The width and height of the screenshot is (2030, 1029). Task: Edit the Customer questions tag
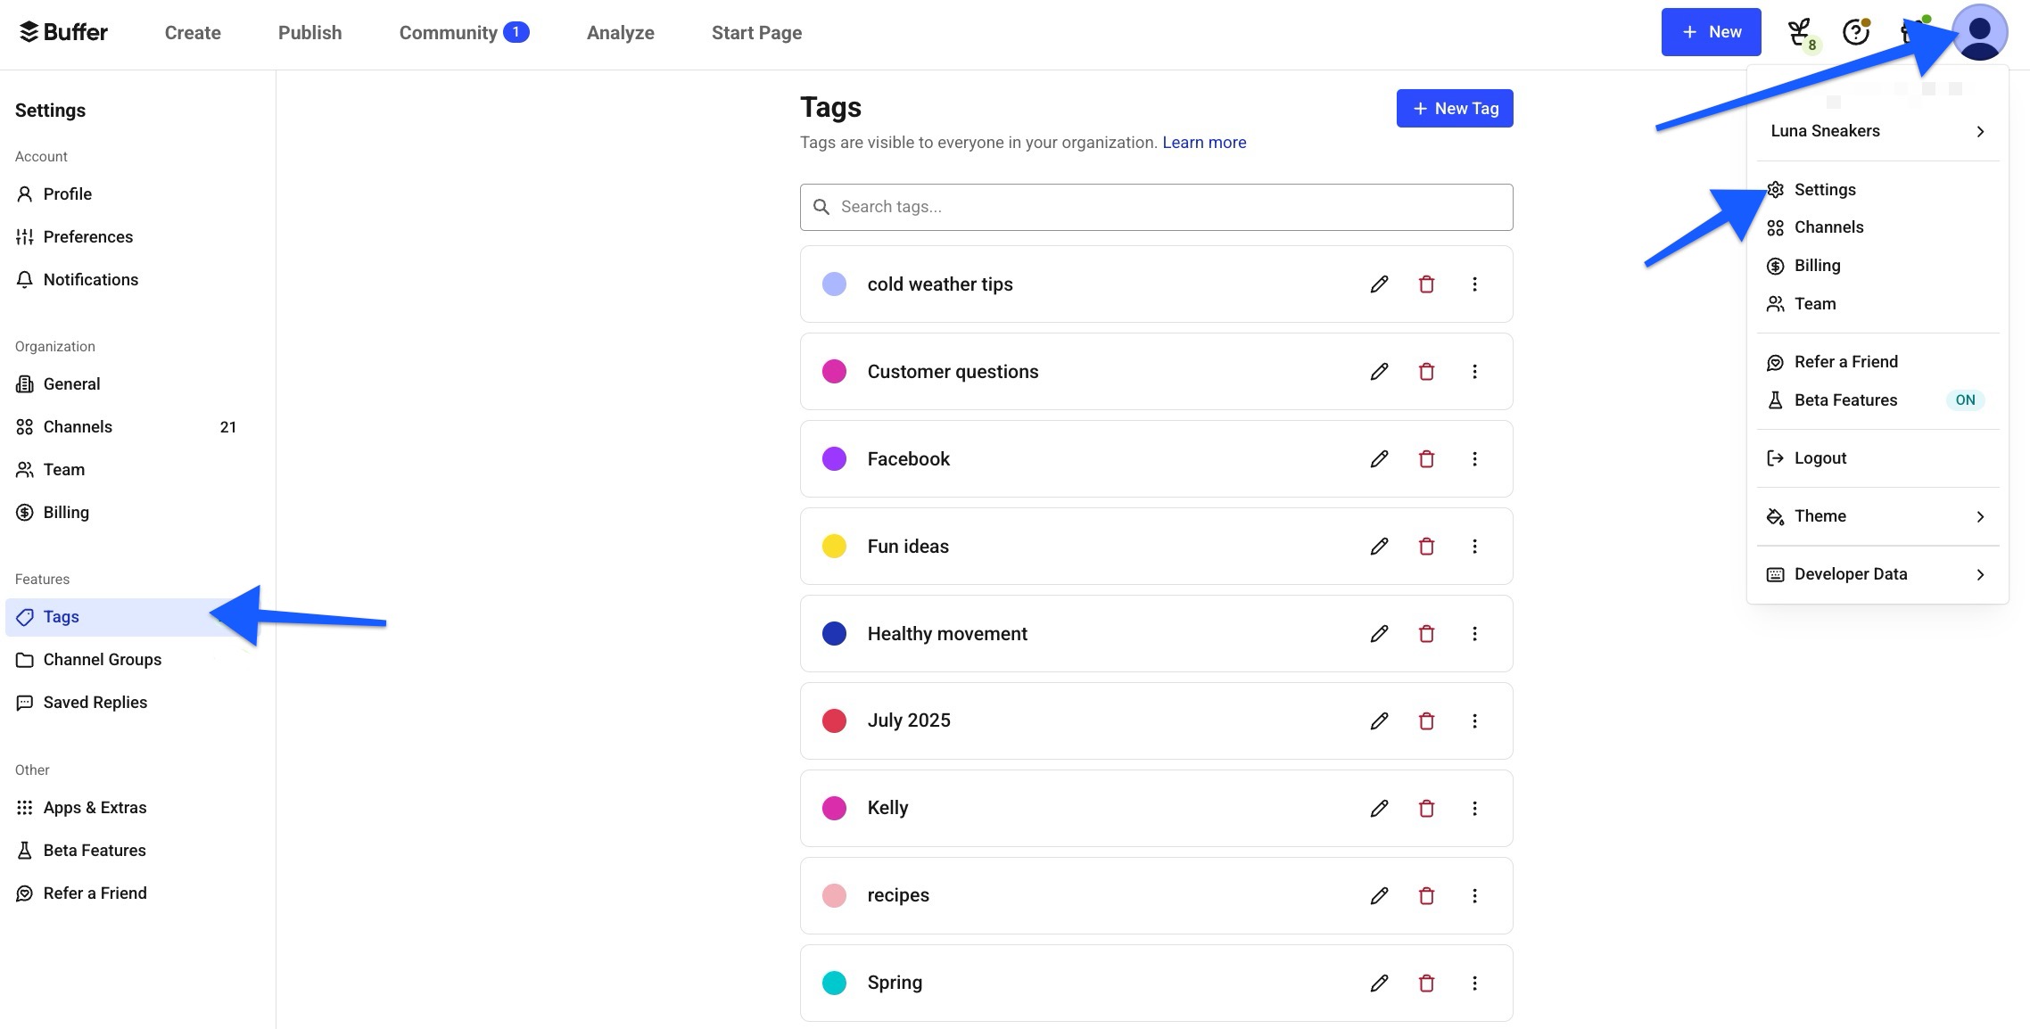pyautogui.click(x=1379, y=371)
